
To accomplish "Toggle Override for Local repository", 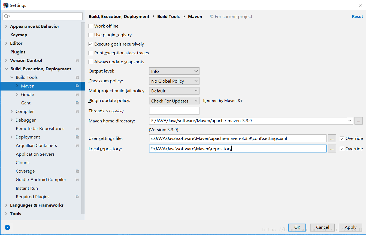I will click(342, 149).
